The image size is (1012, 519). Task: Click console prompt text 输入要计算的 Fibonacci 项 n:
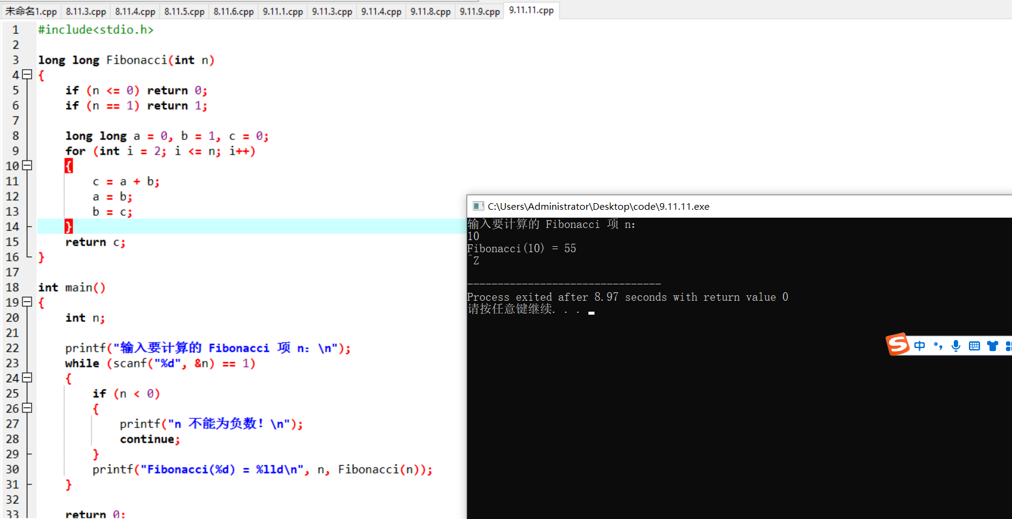click(551, 224)
